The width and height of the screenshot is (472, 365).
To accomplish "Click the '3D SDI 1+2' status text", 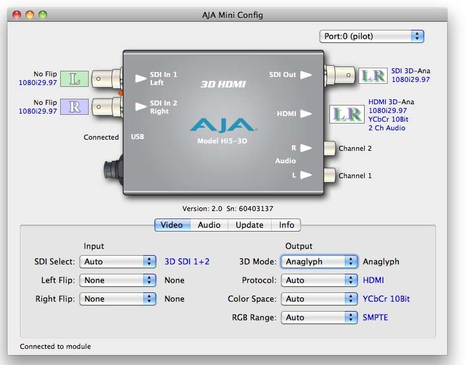I will [187, 261].
